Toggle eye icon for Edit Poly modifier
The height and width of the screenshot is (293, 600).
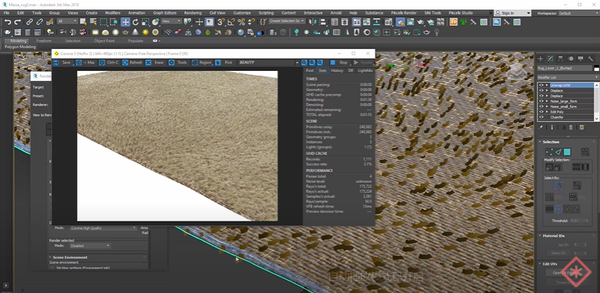coord(541,112)
